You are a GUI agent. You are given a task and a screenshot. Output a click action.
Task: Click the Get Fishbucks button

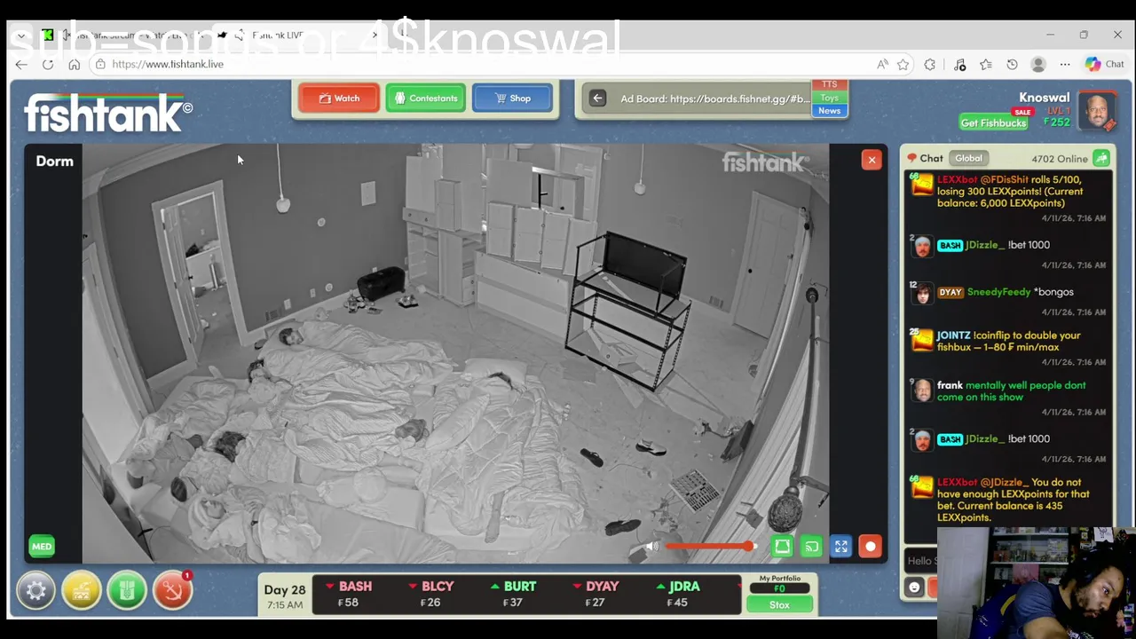click(x=993, y=122)
